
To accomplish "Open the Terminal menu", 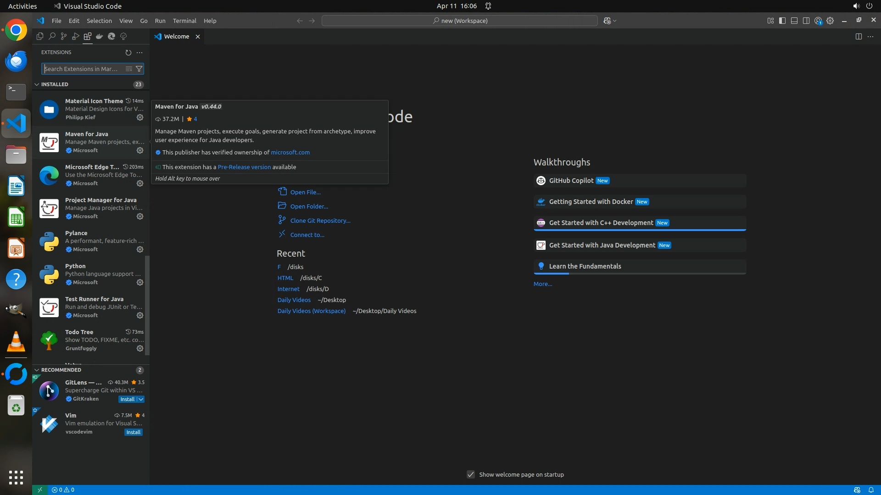I will click(184, 21).
